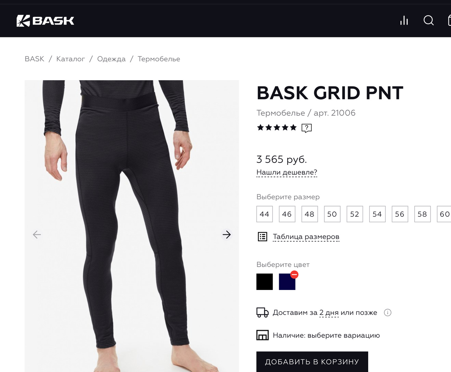Select size 56

[400, 214]
